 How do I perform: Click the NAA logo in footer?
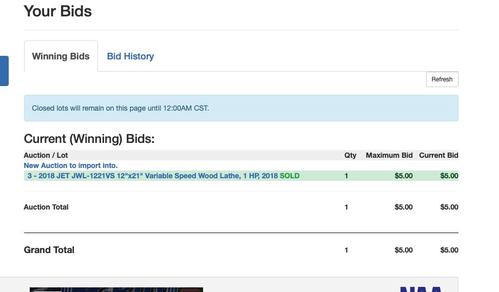[x=421, y=289]
